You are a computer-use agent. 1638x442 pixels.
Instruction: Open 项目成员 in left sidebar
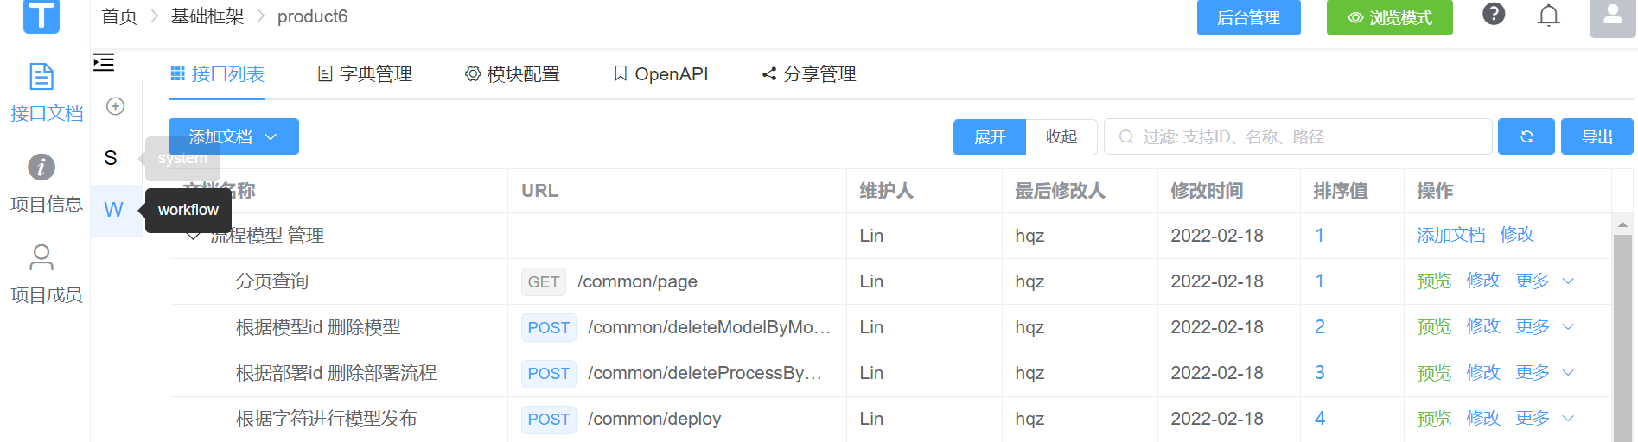[45, 274]
